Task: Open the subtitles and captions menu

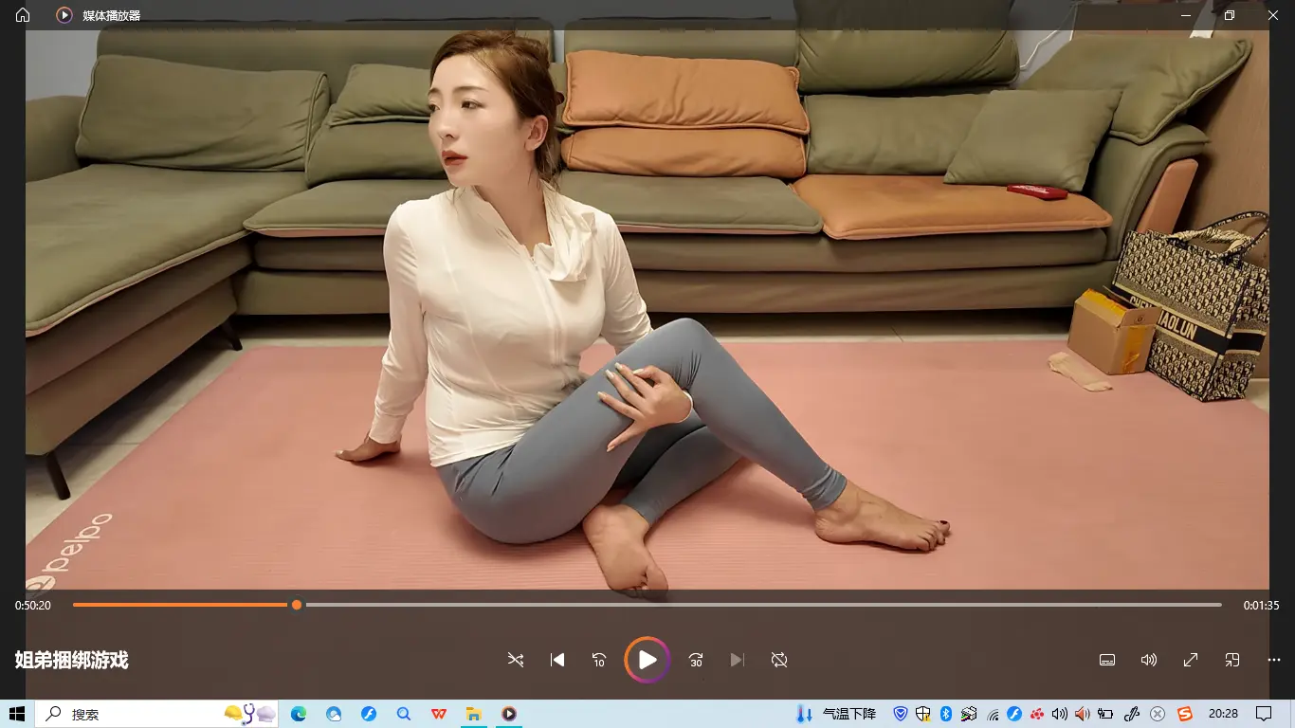Action: click(1106, 660)
